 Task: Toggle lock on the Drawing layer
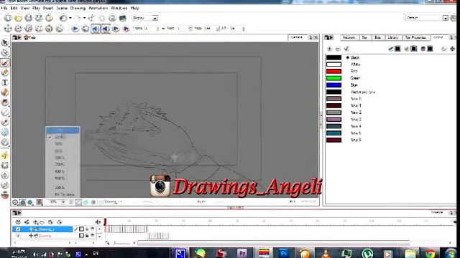click(x=87, y=236)
